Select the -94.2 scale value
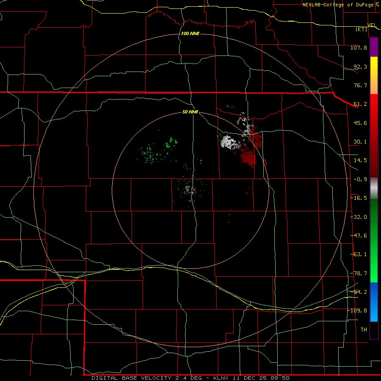Screen dimensions: 381x381 [359, 292]
